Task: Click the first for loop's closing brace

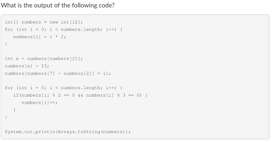Action: coord(6,44)
